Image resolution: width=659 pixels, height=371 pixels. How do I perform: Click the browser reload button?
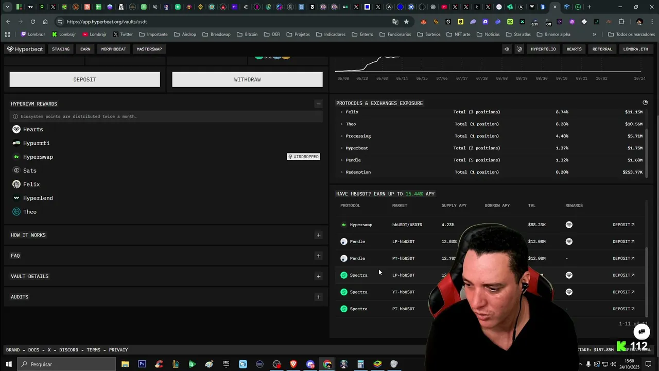tap(33, 22)
